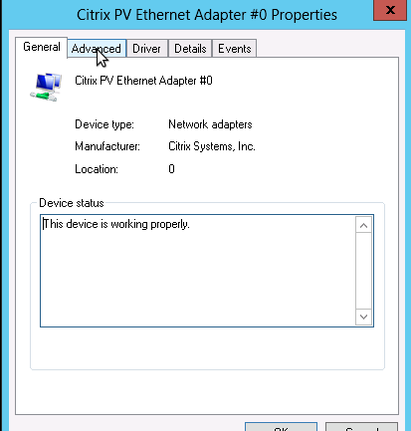Screen dimensions: 411x431
Task: Click the 'Network adapters' device type value
Action: 210,124
